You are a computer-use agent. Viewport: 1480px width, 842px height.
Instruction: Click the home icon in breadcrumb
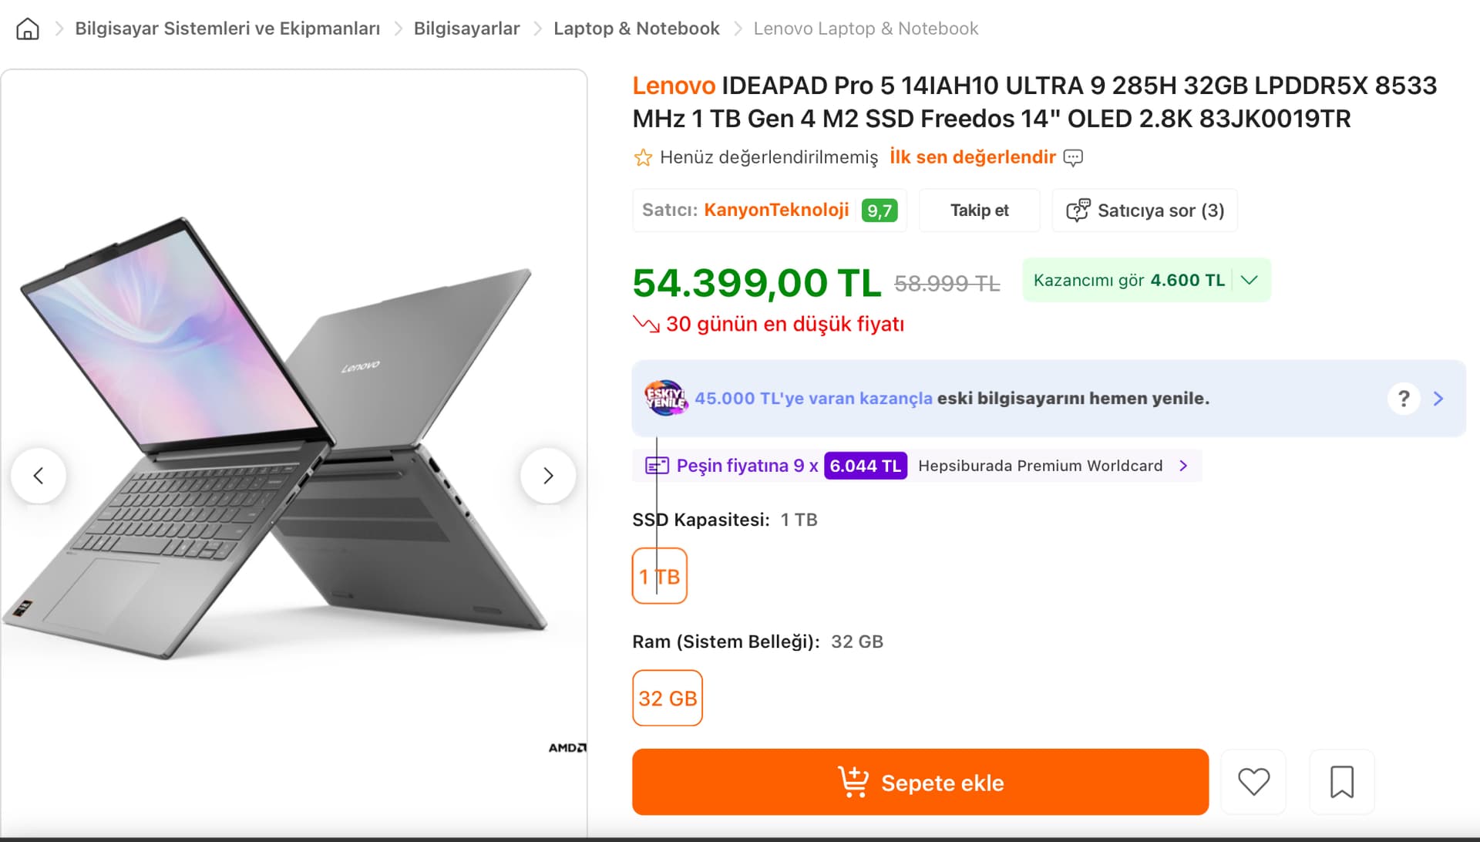point(28,29)
